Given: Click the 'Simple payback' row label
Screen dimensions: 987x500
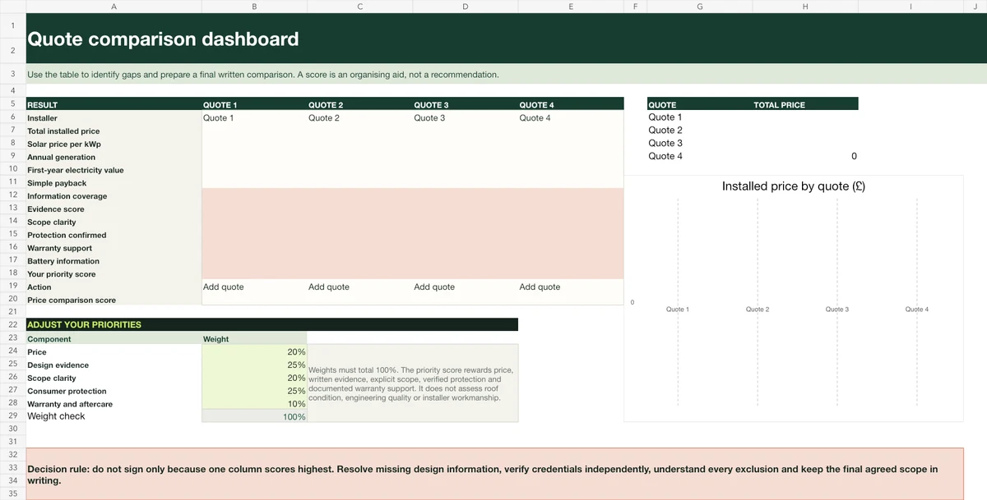Looking at the screenshot, I should point(57,184).
